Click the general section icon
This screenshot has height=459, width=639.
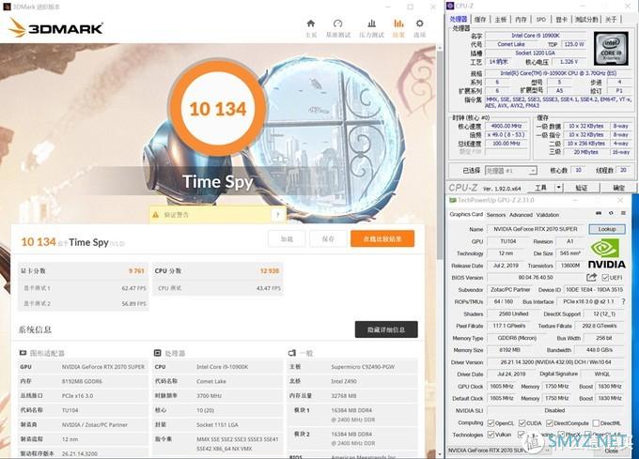(x=292, y=353)
